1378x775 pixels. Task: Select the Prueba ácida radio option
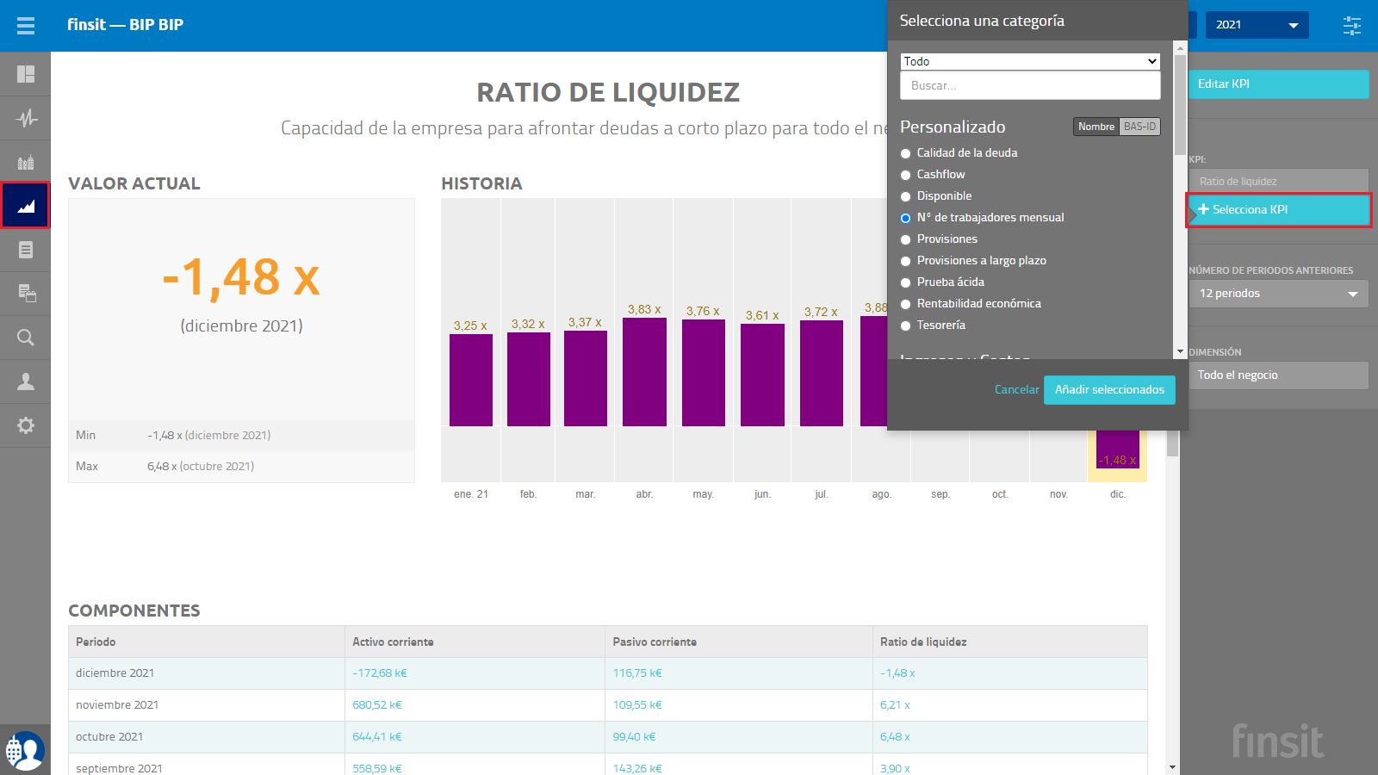click(x=905, y=282)
